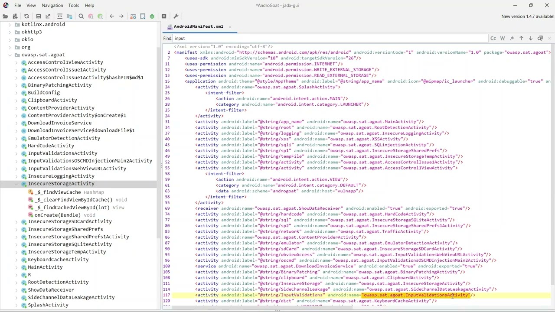Toggle flatten packages view
Image resolution: width=555 pixels, height=312 pixels.
[69, 16]
